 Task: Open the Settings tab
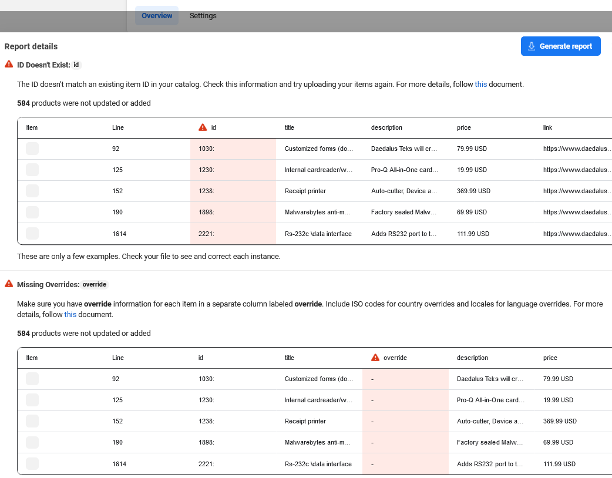click(x=203, y=16)
